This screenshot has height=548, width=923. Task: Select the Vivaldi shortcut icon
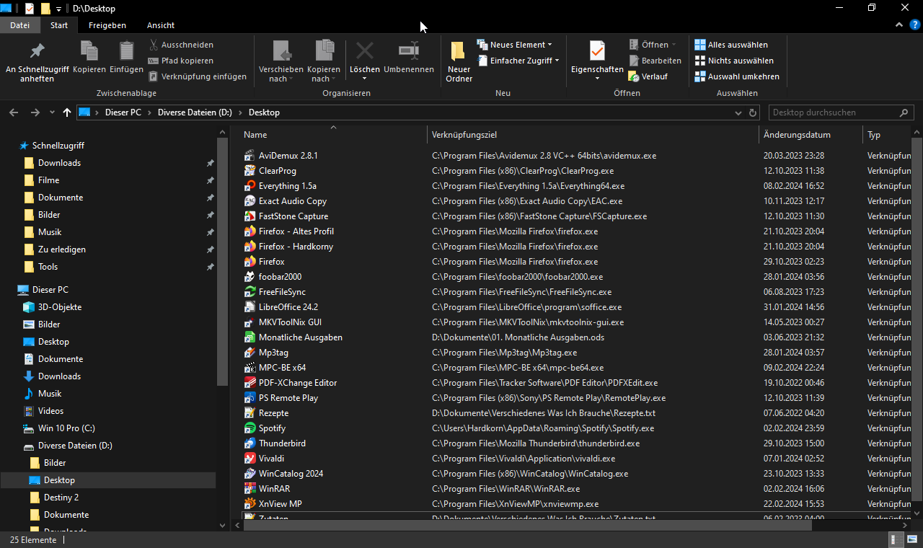[x=249, y=459]
